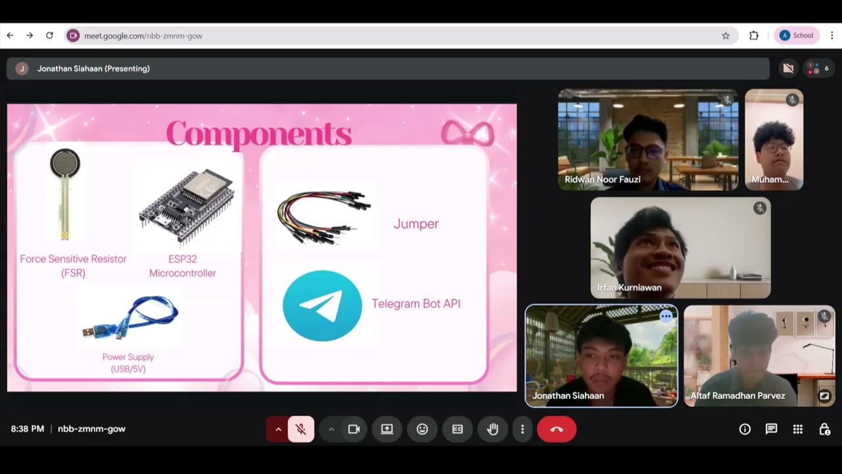Start presenting your screen
Viewport: 842px width, 474px height.
(x=387, y=429)
